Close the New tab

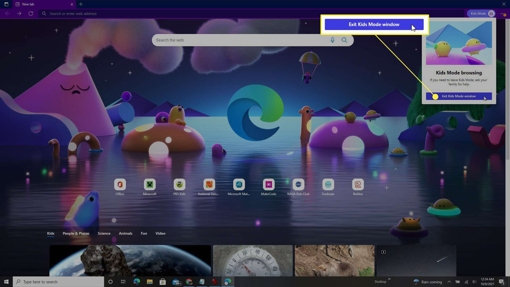tap(72, 4)
